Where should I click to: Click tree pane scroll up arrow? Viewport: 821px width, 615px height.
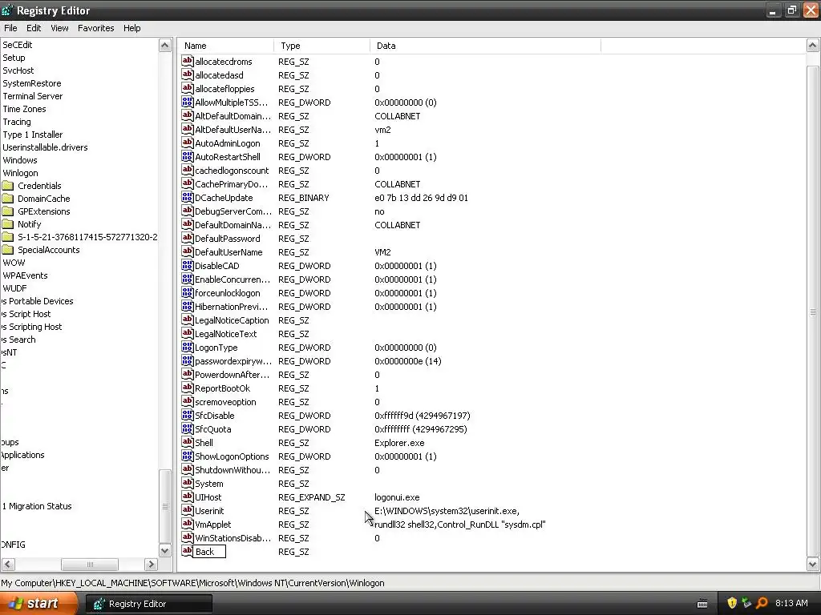pos(165,46)
